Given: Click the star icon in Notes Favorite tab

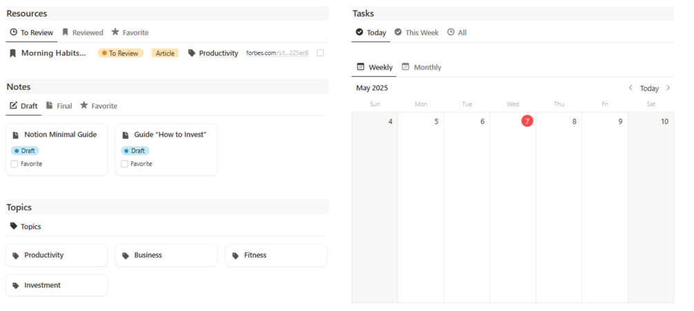Looking at the screenshot, I should pyautogui.click(x=84, y=106).
